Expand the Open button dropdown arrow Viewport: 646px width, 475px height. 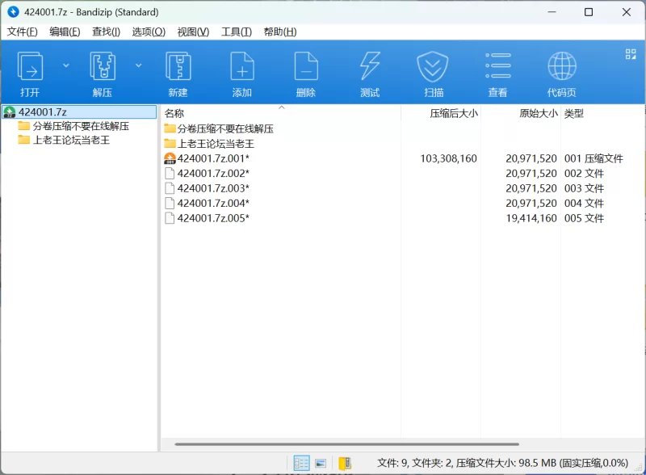pos(66,65)
